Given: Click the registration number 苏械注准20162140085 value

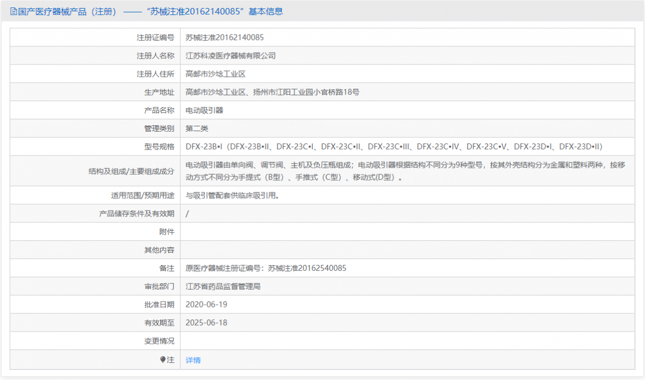Looking at the screenshot, I should (x=225, y=38).
